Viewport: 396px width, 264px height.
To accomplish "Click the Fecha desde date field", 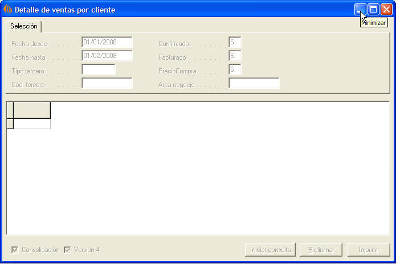I will (x=107, y=42).
